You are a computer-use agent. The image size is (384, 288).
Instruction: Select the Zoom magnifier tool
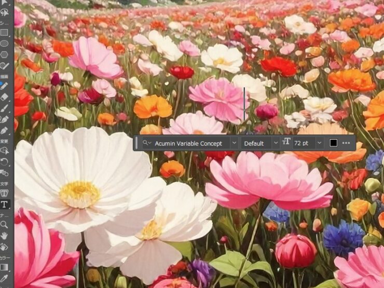(x=4, y=225)
